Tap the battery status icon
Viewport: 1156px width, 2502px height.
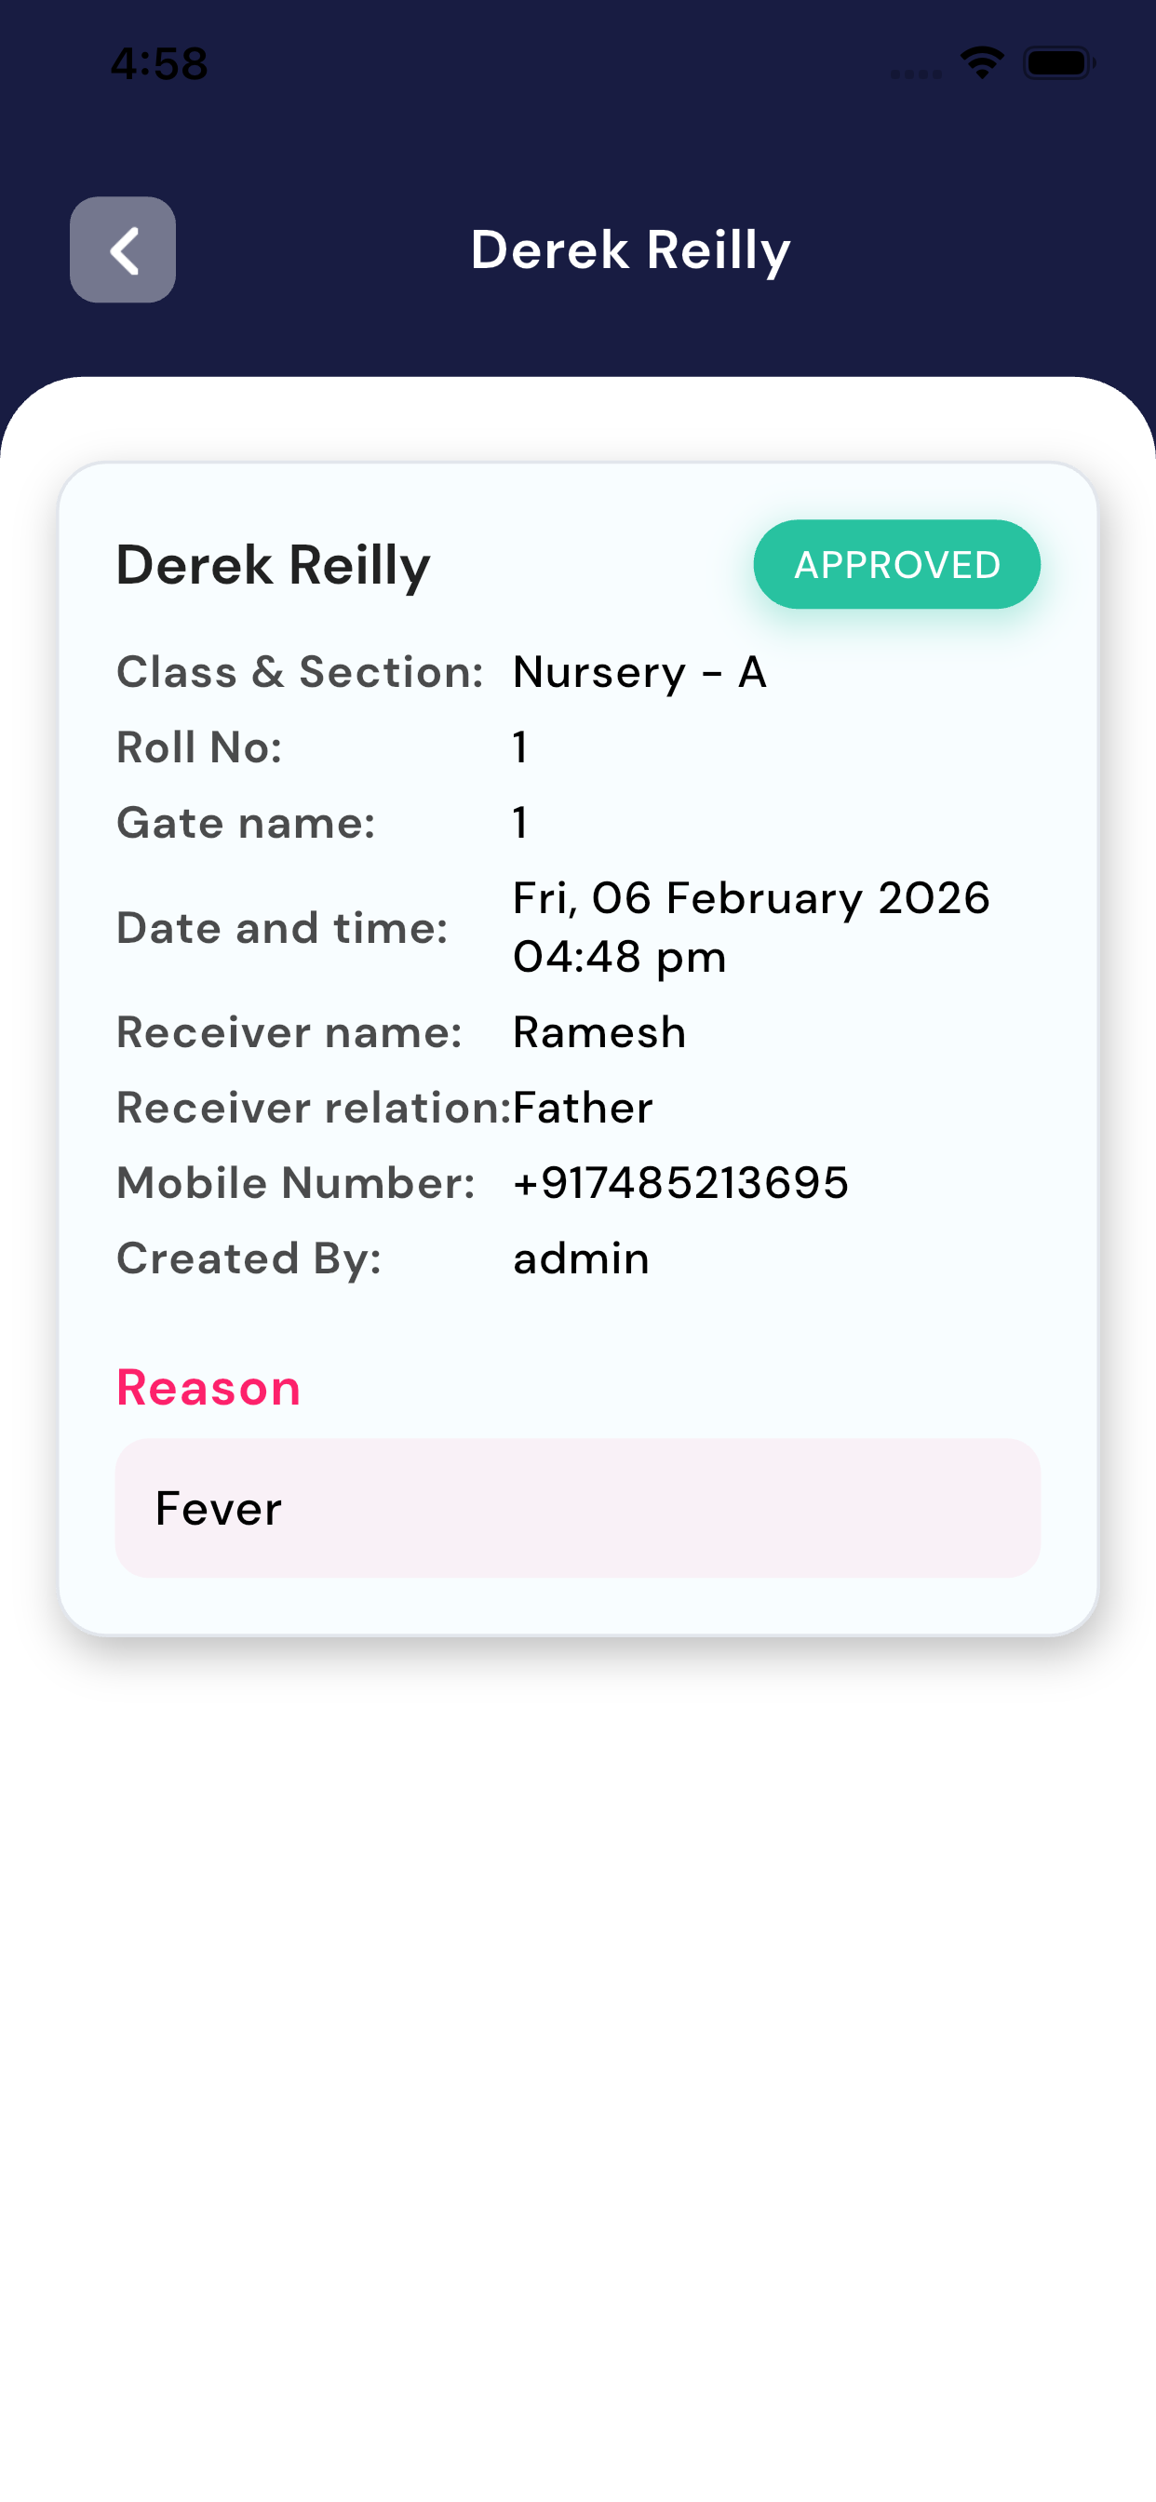[x=1058, y=63]
